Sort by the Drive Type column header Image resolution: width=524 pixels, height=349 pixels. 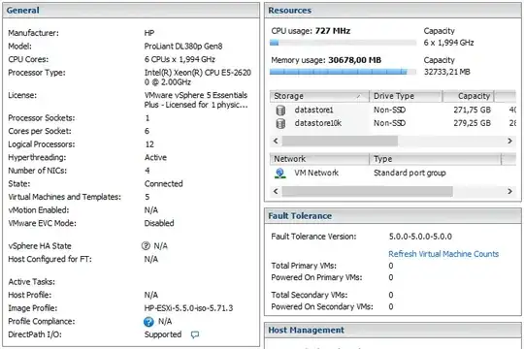pos(406,96)
